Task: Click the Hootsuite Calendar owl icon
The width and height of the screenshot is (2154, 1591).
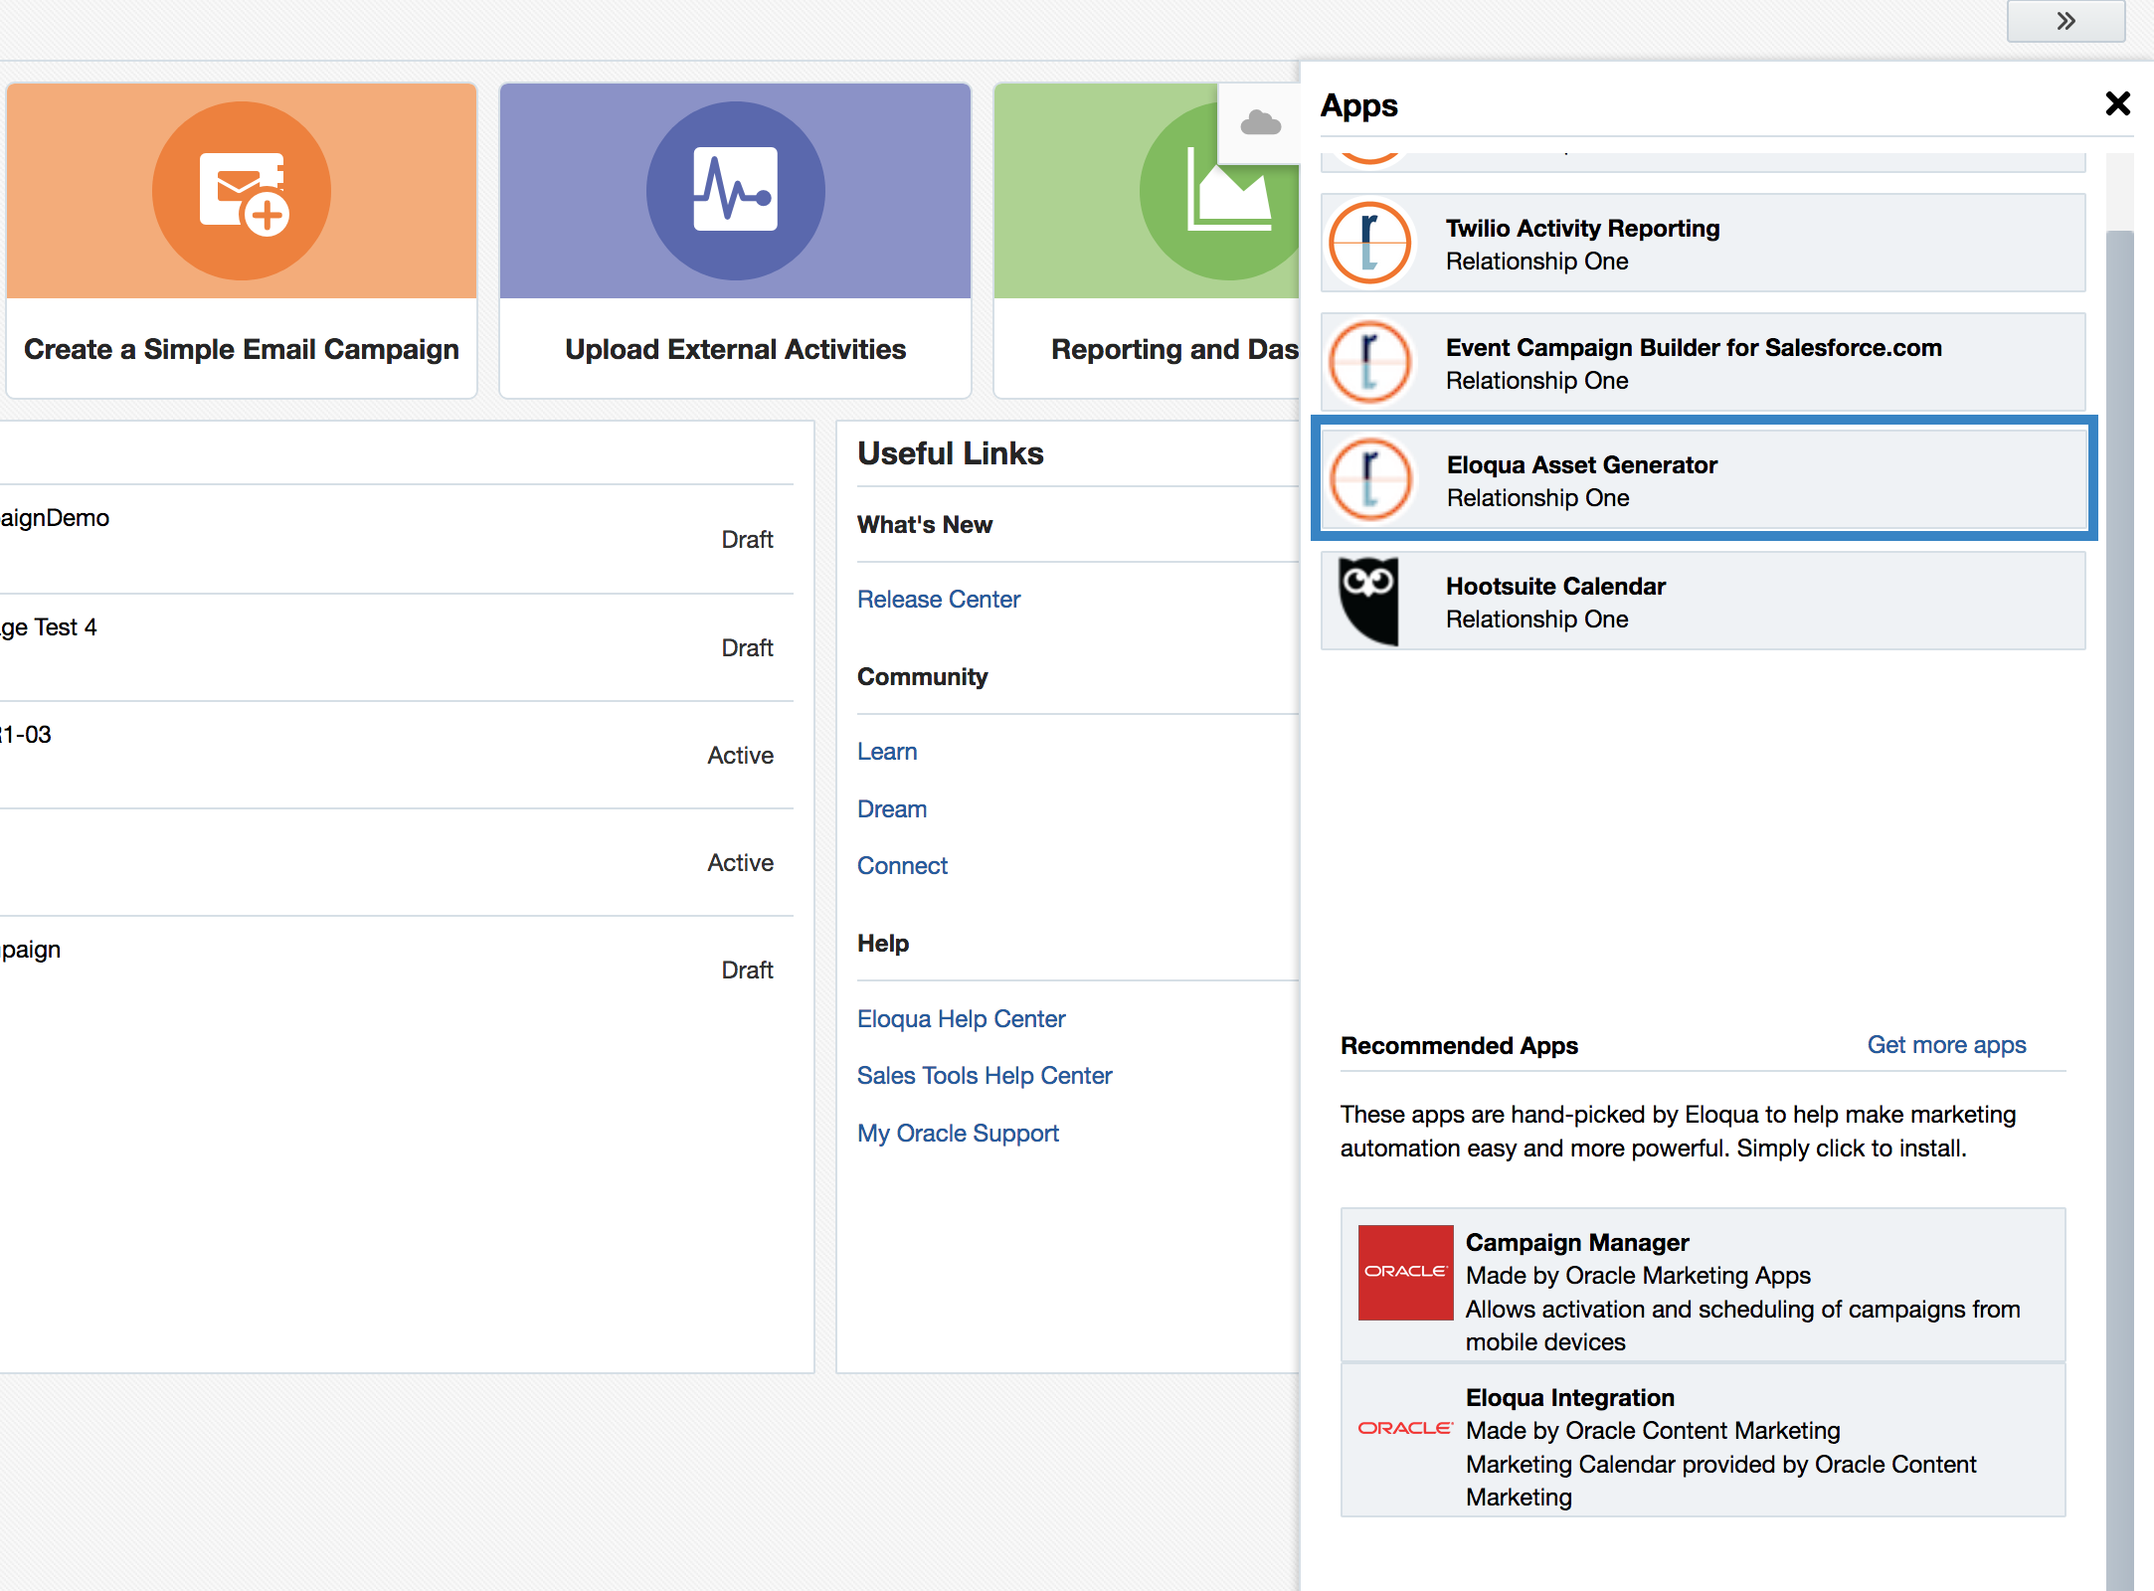Action: point(1368,600)
